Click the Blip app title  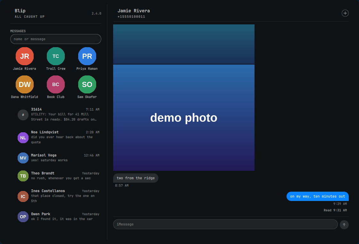[20, 11]
